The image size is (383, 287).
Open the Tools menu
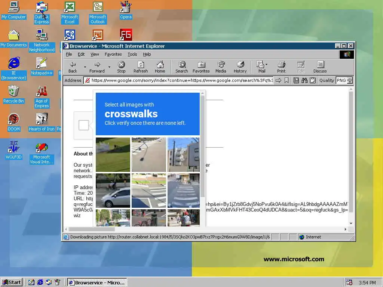pos(132,54)
